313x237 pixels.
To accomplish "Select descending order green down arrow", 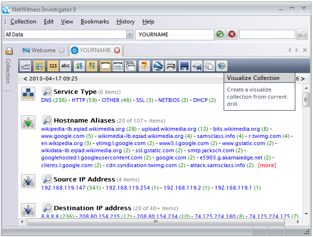I will click(x=92, y=66).
